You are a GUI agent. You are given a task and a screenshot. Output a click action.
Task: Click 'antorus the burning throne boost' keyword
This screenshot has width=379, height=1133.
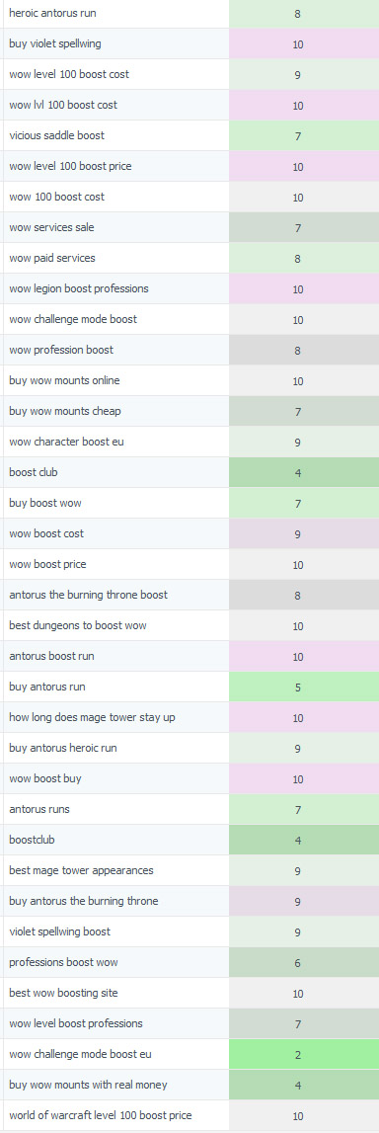(88, 595)
